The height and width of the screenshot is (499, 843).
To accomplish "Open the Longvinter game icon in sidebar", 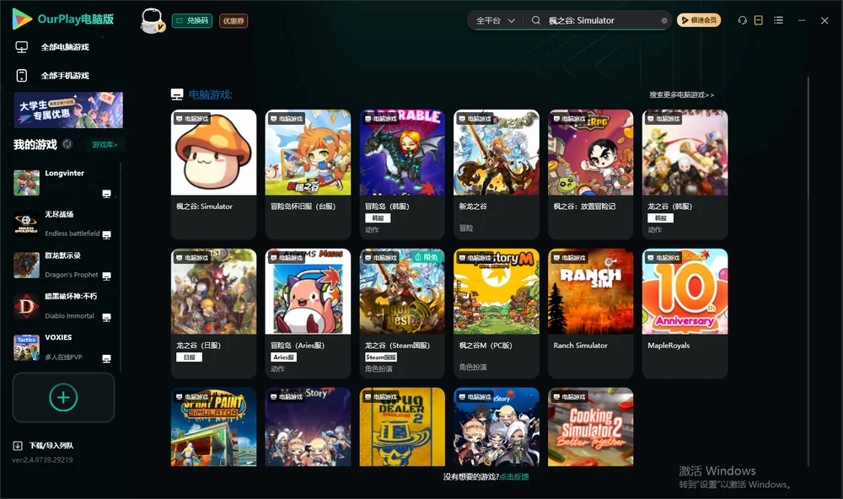I will click(26, 183).
